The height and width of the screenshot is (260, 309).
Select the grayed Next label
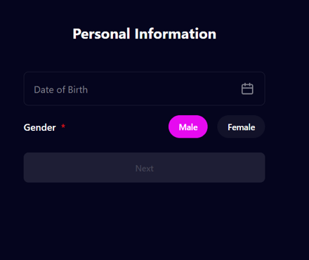pos(145,169)
